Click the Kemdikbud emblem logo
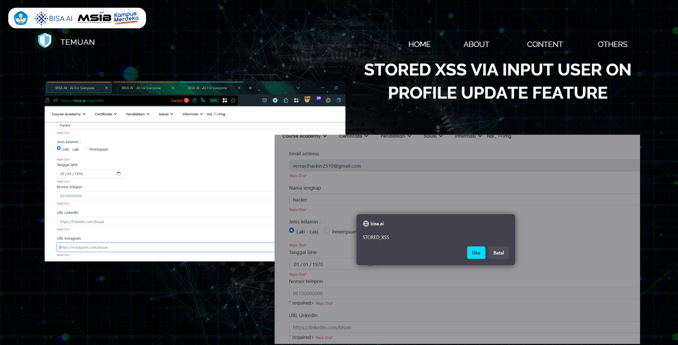Viewport: 678px width, 345px height. coord(21,18)
